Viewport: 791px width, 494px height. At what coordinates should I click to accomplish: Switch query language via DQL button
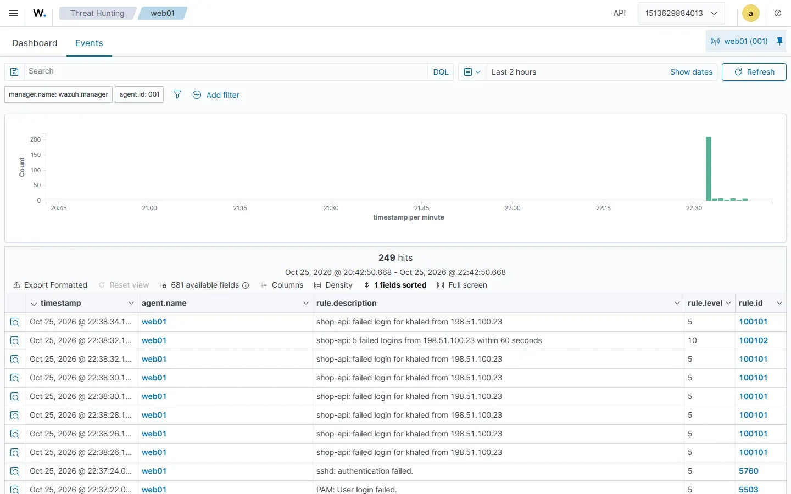[x=441, y=72]
